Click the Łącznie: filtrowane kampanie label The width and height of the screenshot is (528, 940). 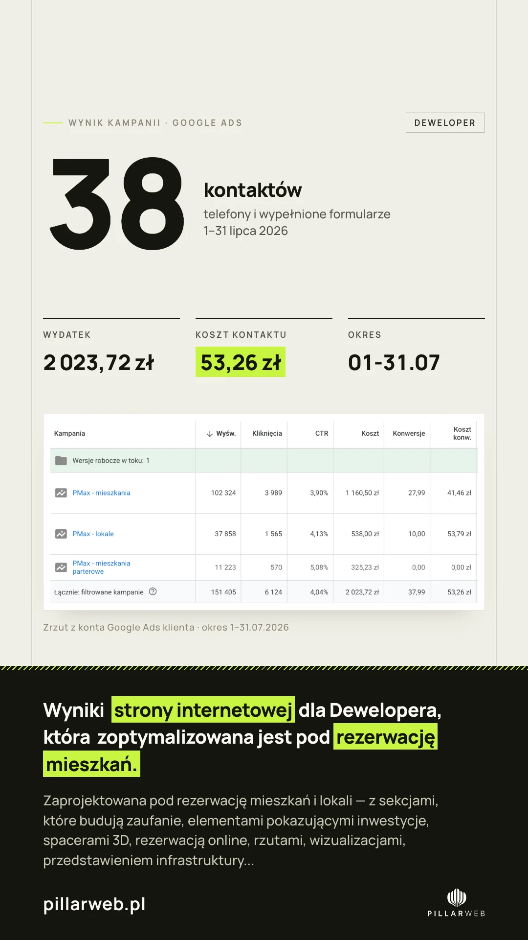coord(99,592)
